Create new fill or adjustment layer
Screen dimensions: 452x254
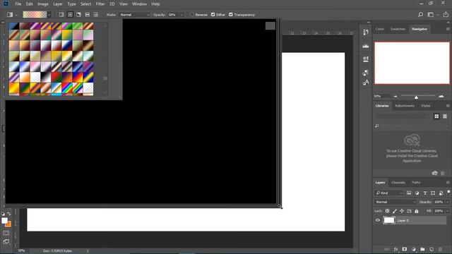414,249
